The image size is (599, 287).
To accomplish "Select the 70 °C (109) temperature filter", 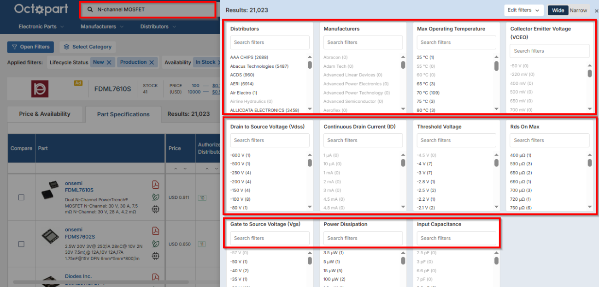I will coord(428,93).
